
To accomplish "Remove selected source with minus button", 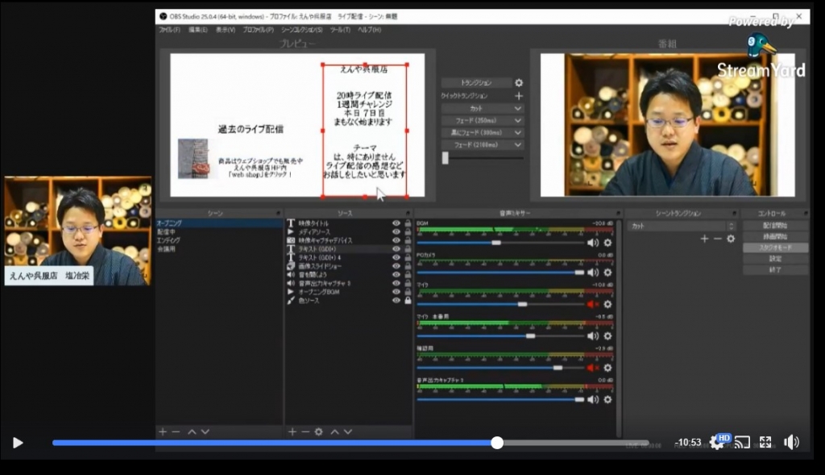I will pos(305,431).
